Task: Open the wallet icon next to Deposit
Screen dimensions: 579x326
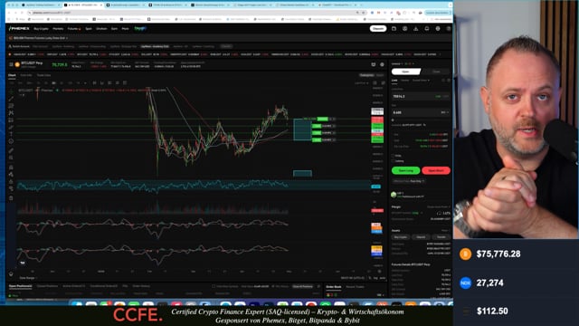Action: pos(394,28)
